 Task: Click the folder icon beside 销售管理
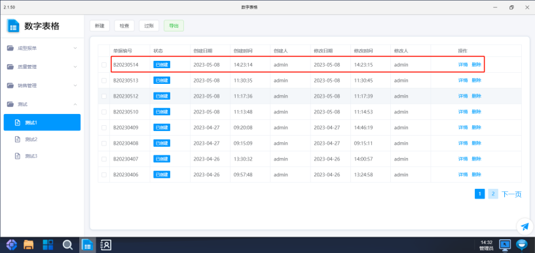(10, 85)
